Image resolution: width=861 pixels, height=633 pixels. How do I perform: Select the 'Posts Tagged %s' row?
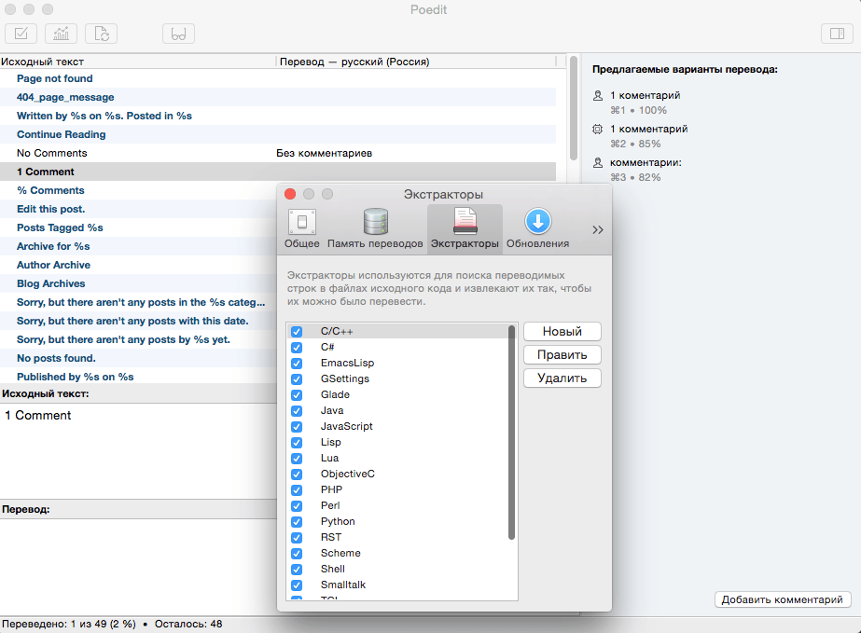click(x=138, y=227)
